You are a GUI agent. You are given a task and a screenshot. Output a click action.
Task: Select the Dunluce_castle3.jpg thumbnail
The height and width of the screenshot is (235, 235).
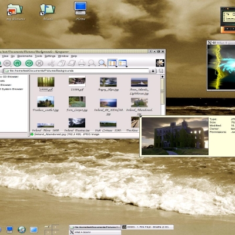(x=46, y=102)
